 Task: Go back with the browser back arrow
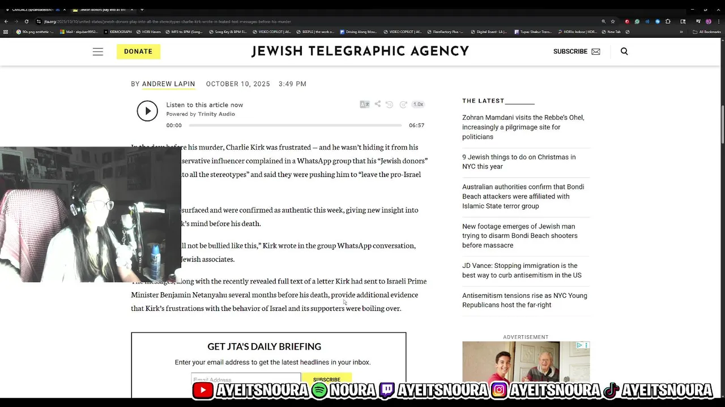tap(6, 21)
